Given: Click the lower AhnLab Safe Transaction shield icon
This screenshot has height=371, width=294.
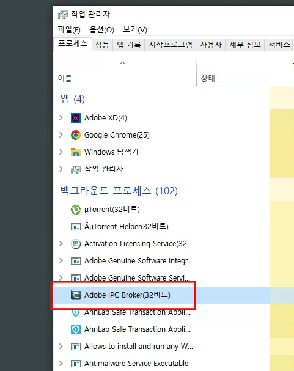Looking at the screenshot, I should point(76,329).
